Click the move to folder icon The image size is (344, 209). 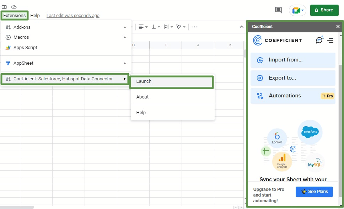[4, 7]
